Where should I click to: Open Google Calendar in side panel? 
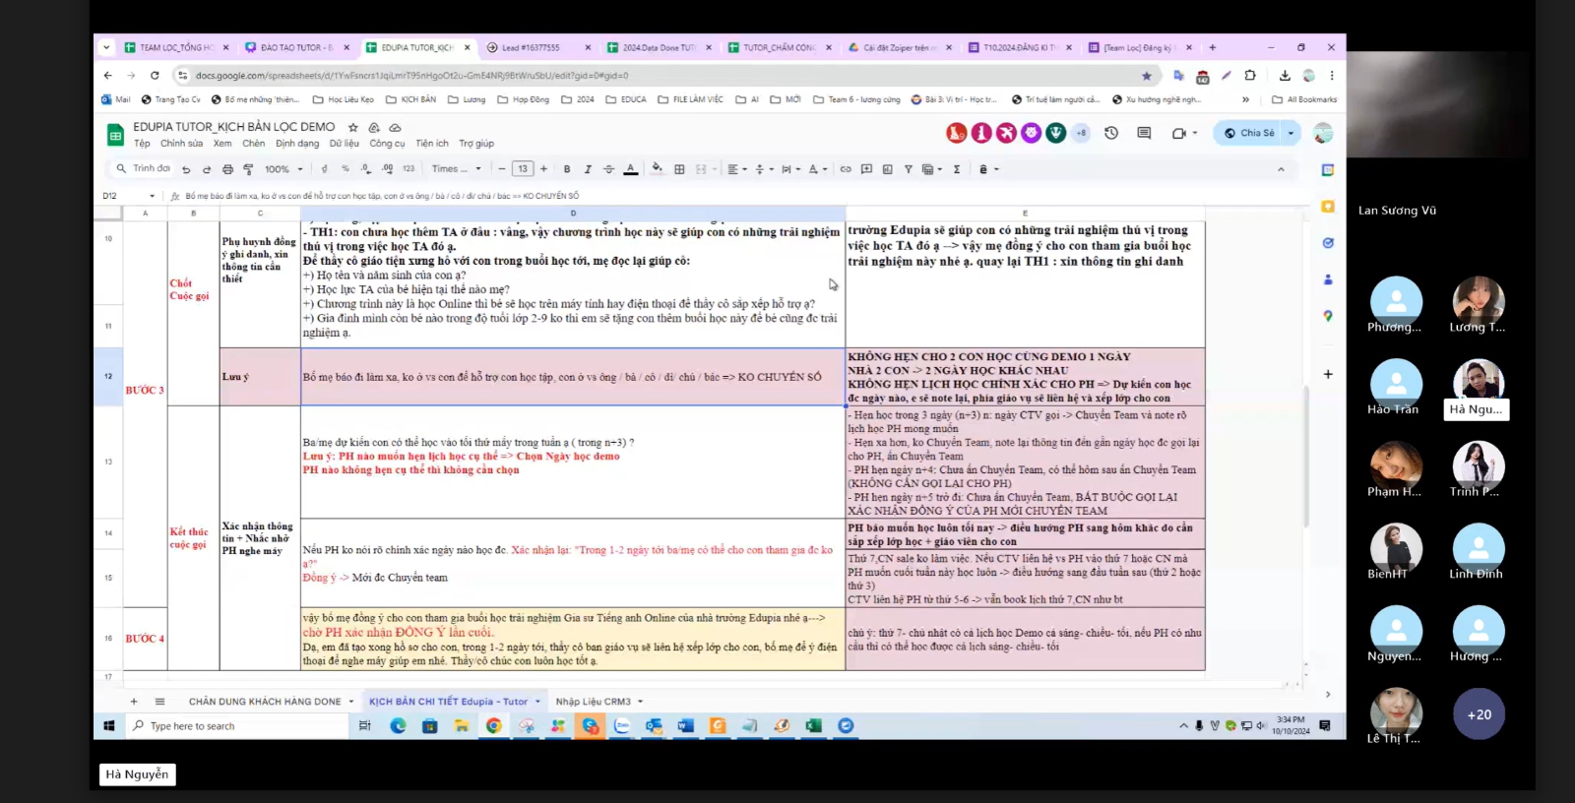tap(1328, 170)
